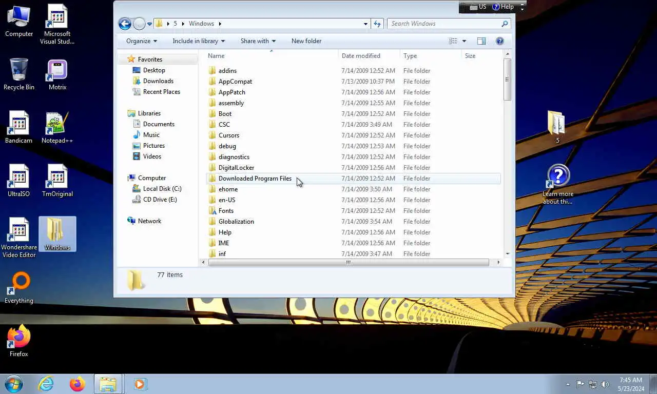Click the network tray icon

pyautogui.click(x=593, y=384)
